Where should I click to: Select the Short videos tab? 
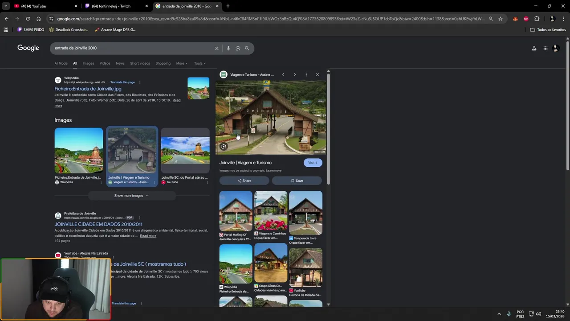140,63
